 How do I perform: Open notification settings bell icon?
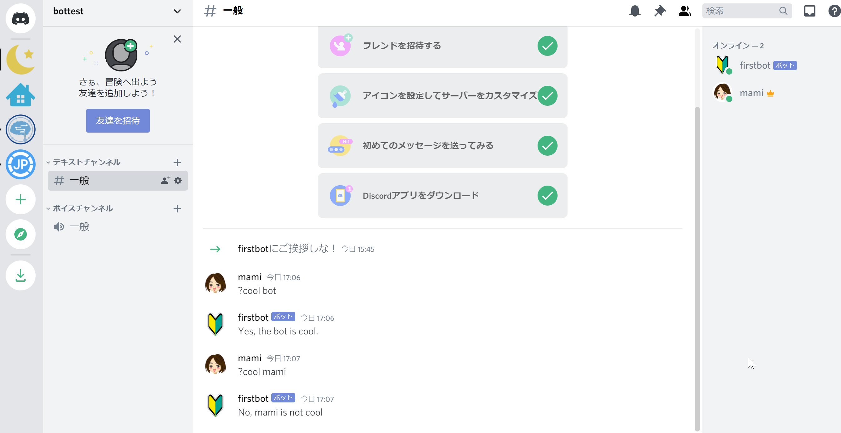point(635,11)
